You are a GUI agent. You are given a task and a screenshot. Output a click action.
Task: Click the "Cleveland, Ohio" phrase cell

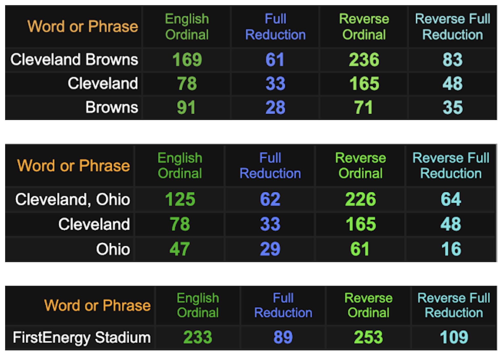pyautogui.click(x=73, y=199)
